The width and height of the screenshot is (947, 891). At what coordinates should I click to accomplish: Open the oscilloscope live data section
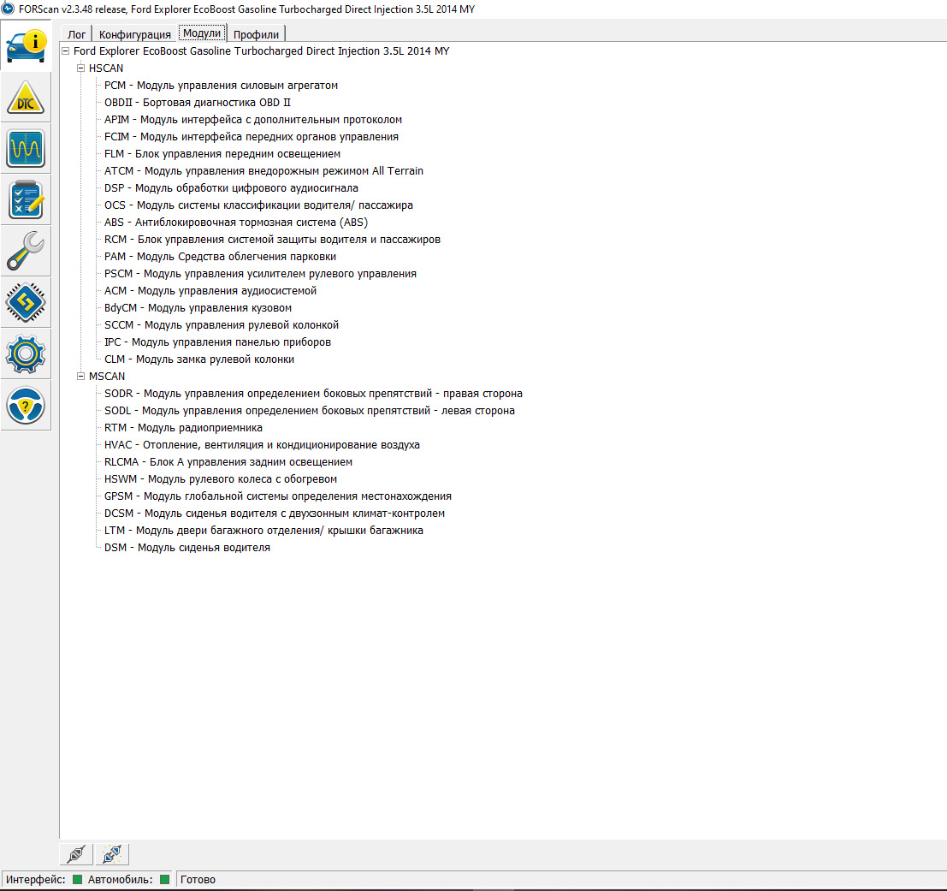[x=26, y=149]
